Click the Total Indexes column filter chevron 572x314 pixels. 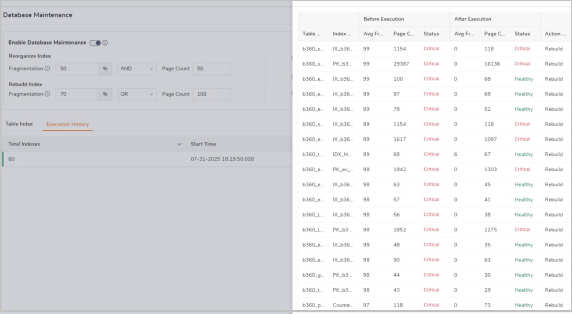point(179,144)
